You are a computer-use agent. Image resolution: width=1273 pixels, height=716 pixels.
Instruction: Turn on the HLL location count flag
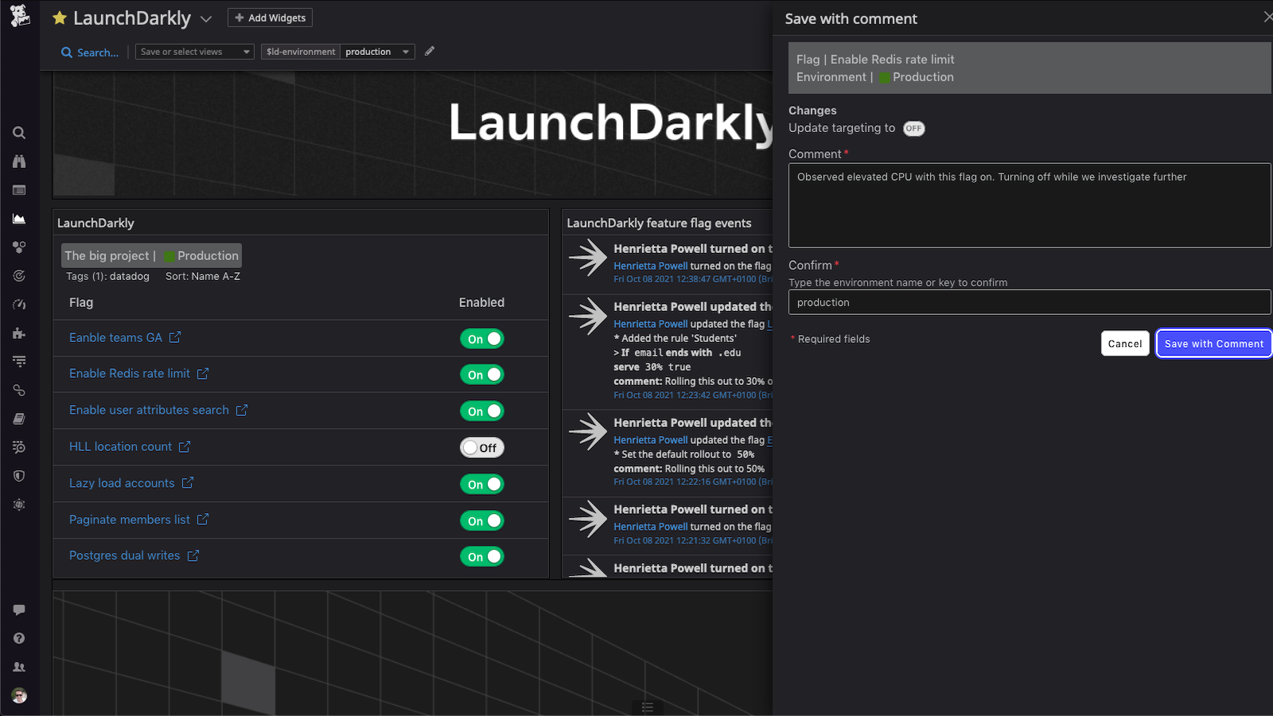482,447
